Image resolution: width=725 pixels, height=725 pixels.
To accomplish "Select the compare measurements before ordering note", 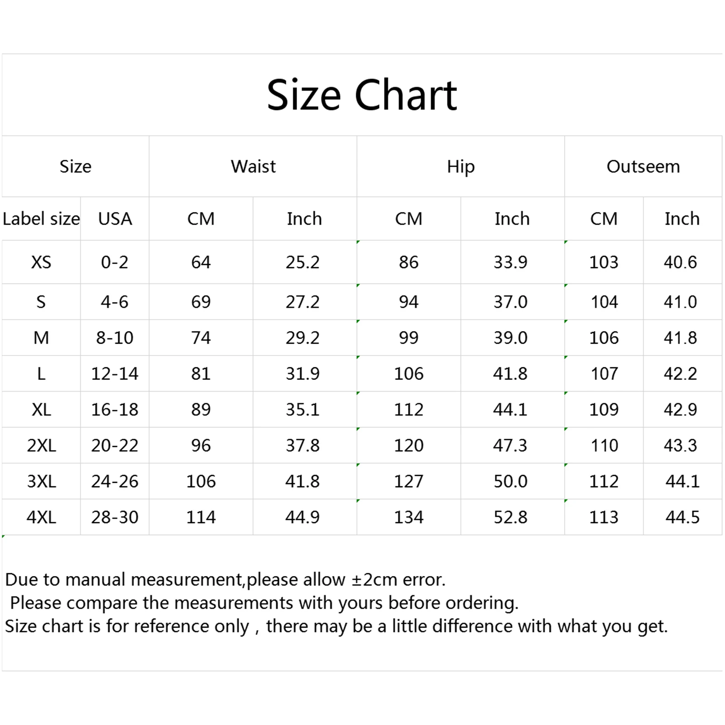I will tap(264, 603).
